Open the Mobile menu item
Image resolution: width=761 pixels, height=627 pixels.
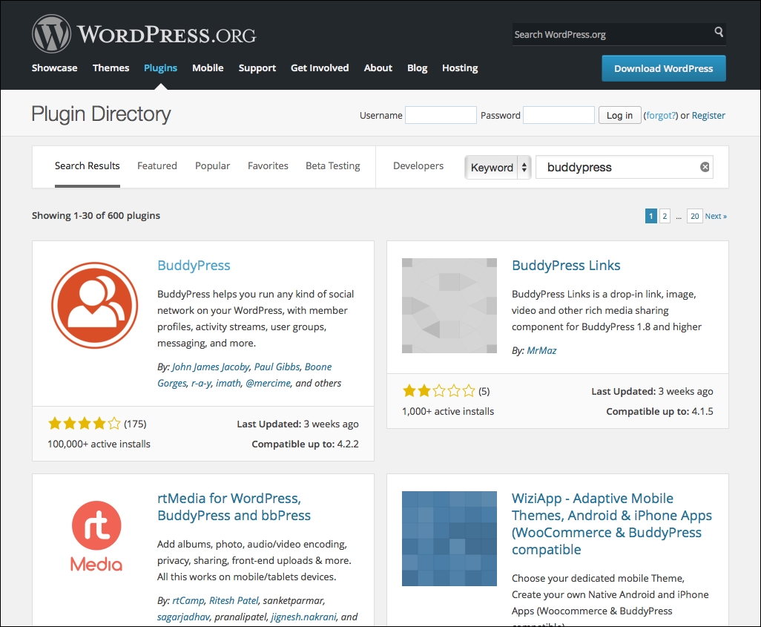point(208,68)
